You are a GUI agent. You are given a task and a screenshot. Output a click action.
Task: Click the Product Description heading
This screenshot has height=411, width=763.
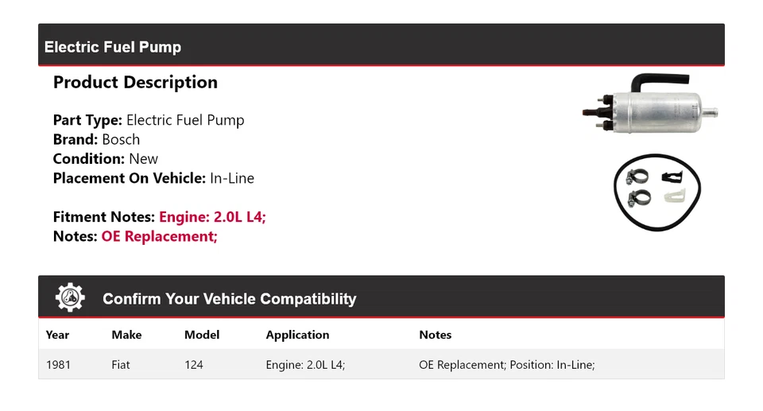click(135, 83)
